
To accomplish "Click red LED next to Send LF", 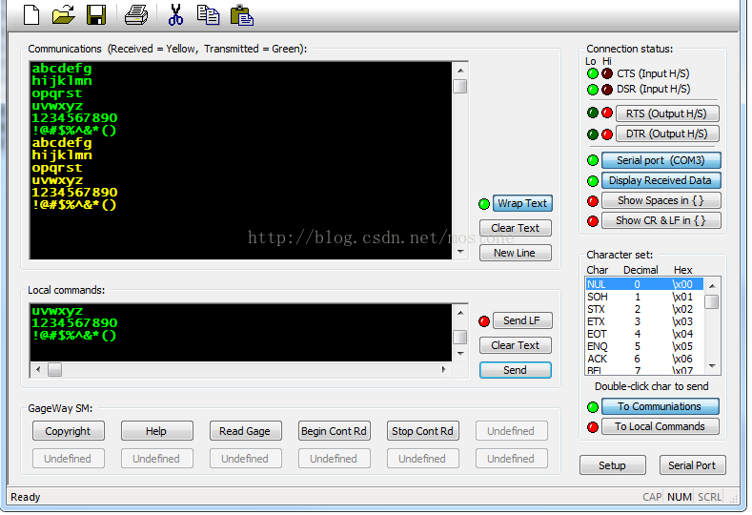I will pyautogui.click(x=484, y=321).
